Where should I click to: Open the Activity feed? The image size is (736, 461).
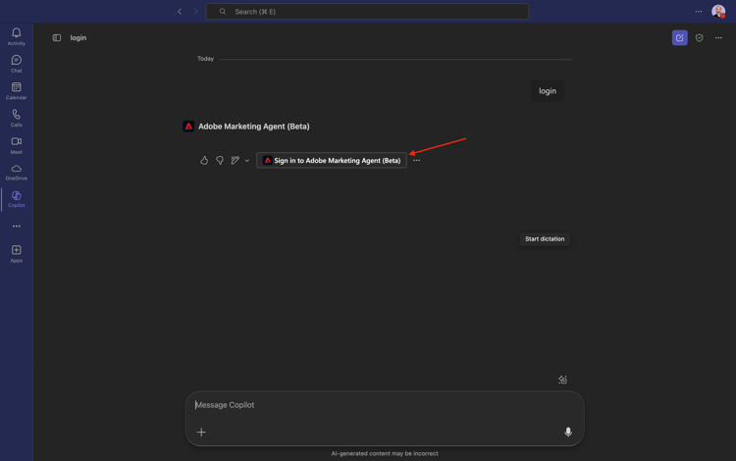(x=17, y=36)
